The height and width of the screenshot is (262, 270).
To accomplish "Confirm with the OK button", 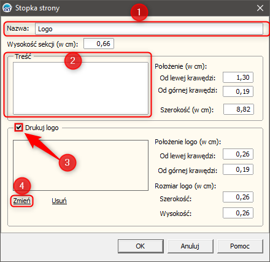I will coord(141,246).
